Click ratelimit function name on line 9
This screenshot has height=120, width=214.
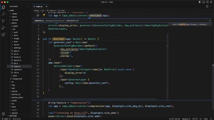(59, 39)
